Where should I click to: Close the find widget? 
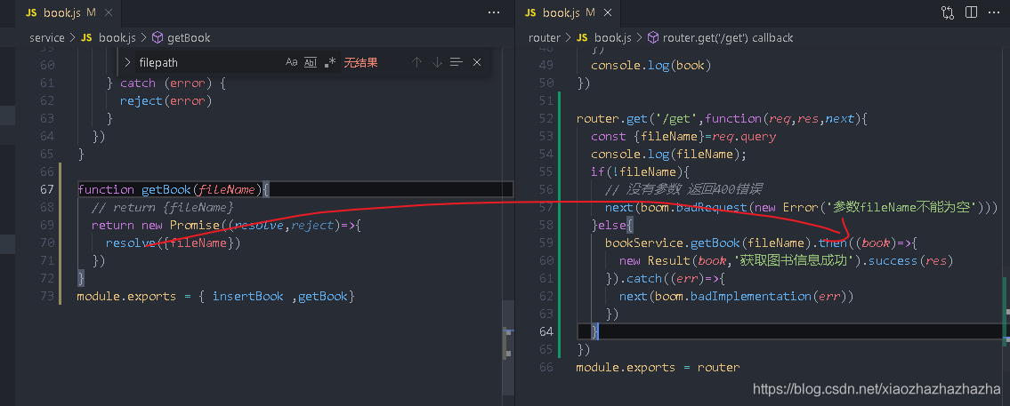(477, 62)
